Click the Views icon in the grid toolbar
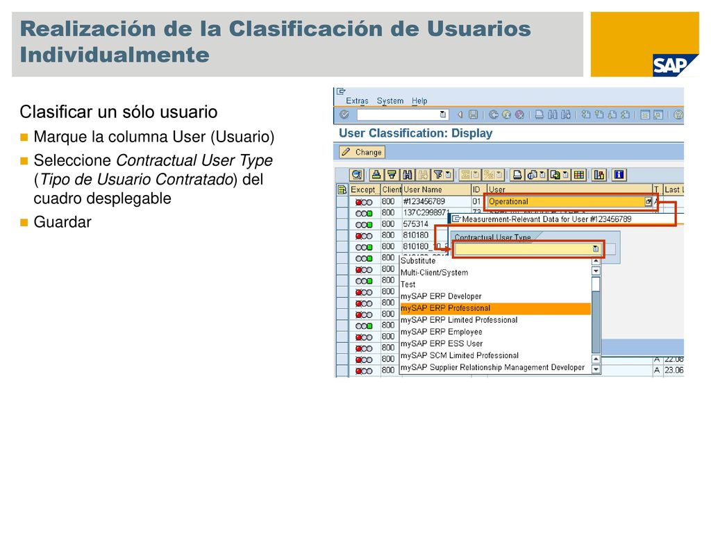The height and width of the screenshot is (533, 711). click(532, 174)
